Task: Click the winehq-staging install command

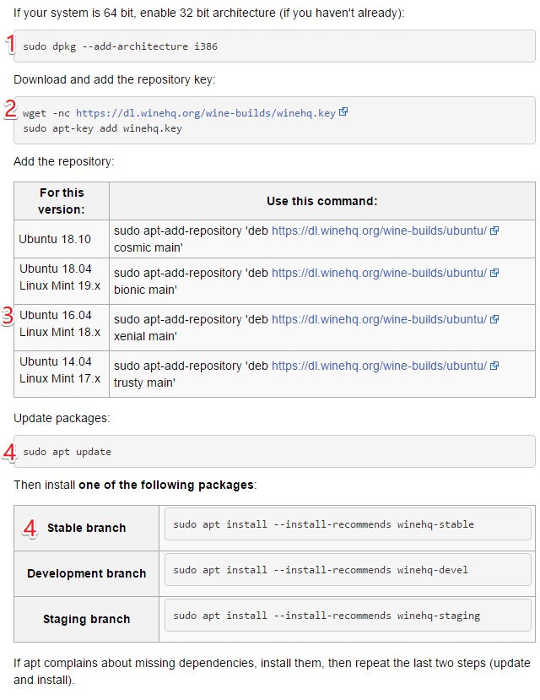Action: pos(327,616)
